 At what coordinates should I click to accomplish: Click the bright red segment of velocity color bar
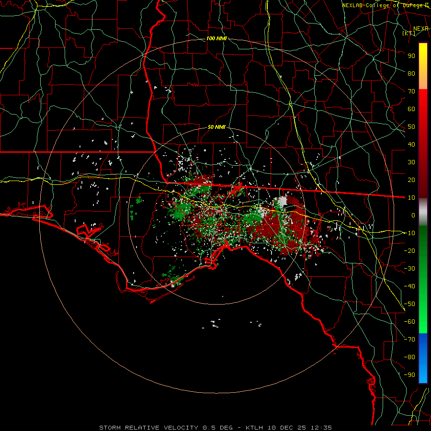423,102
